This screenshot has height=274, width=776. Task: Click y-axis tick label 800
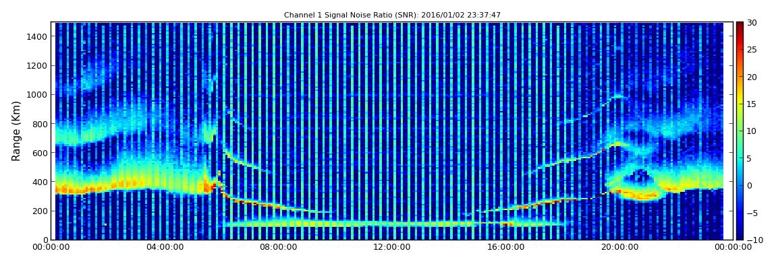point(40,124)
